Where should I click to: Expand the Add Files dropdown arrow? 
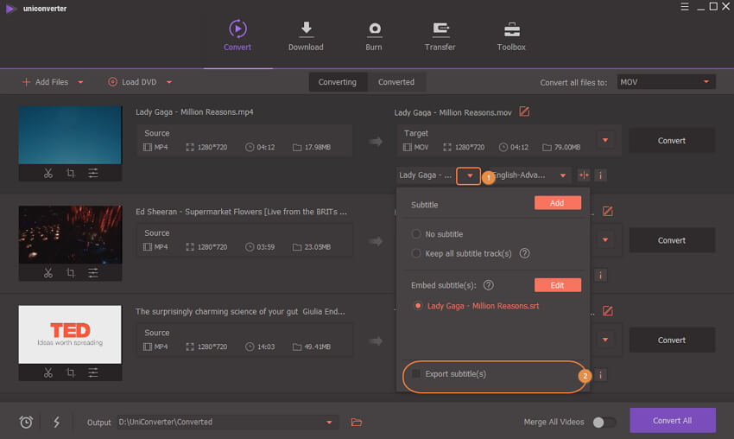(x=80, y=82)
